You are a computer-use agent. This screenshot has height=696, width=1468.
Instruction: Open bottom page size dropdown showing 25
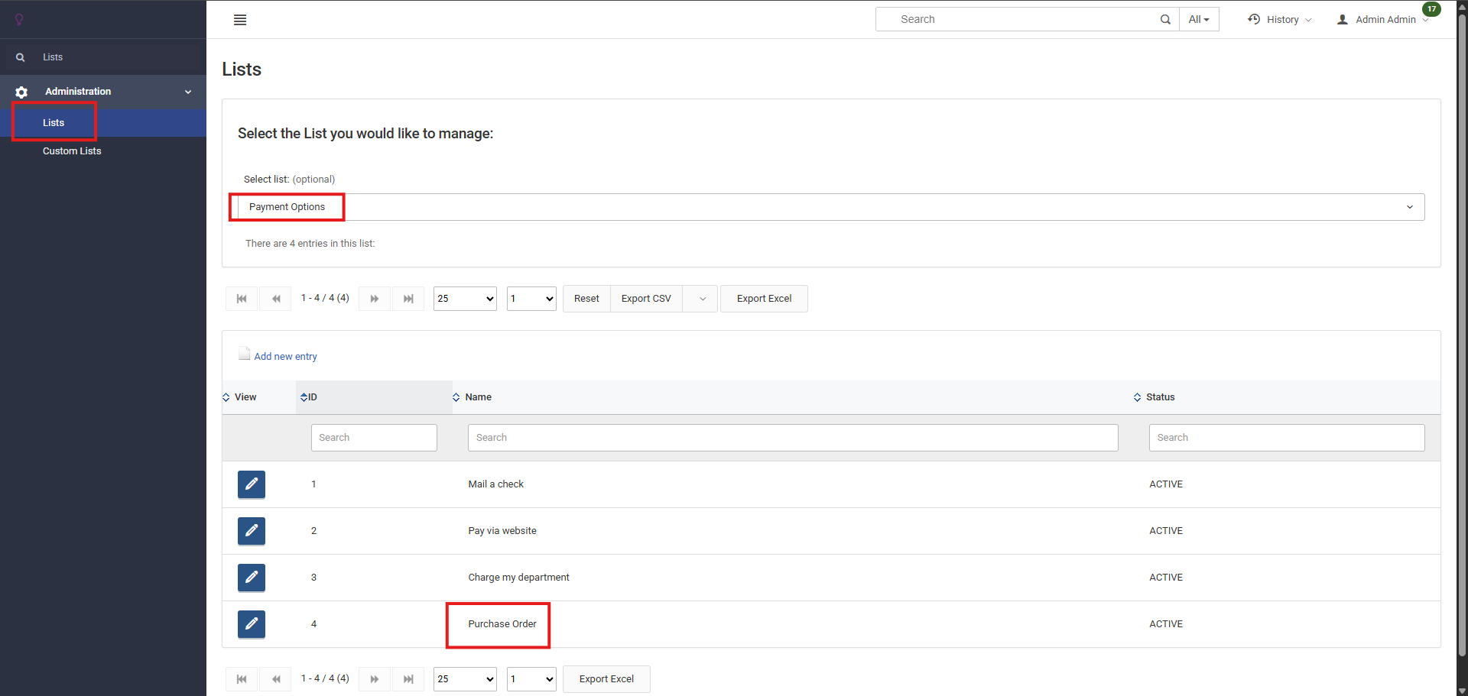[465, 679]
